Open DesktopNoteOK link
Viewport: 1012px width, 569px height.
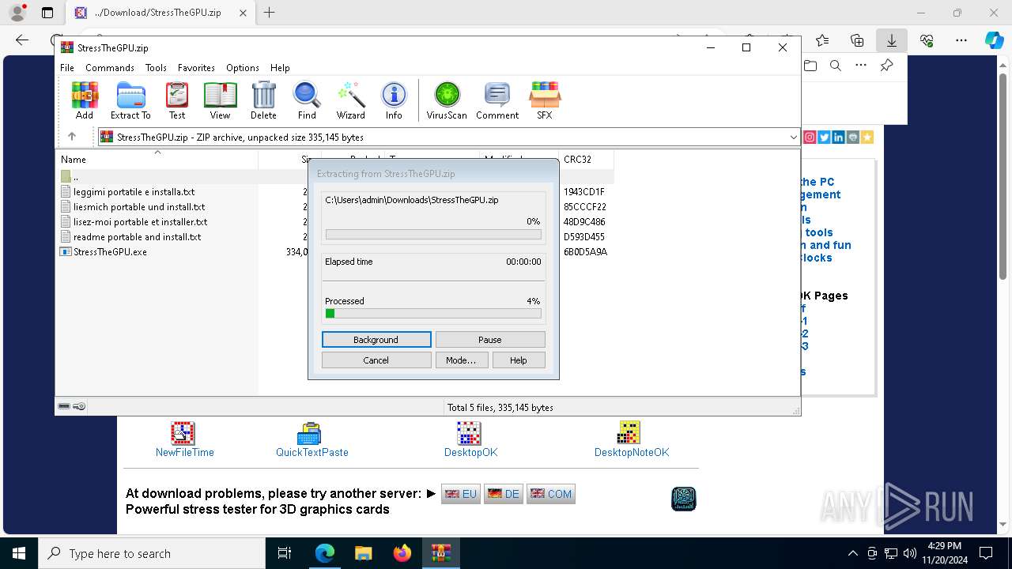coord(632,453)
